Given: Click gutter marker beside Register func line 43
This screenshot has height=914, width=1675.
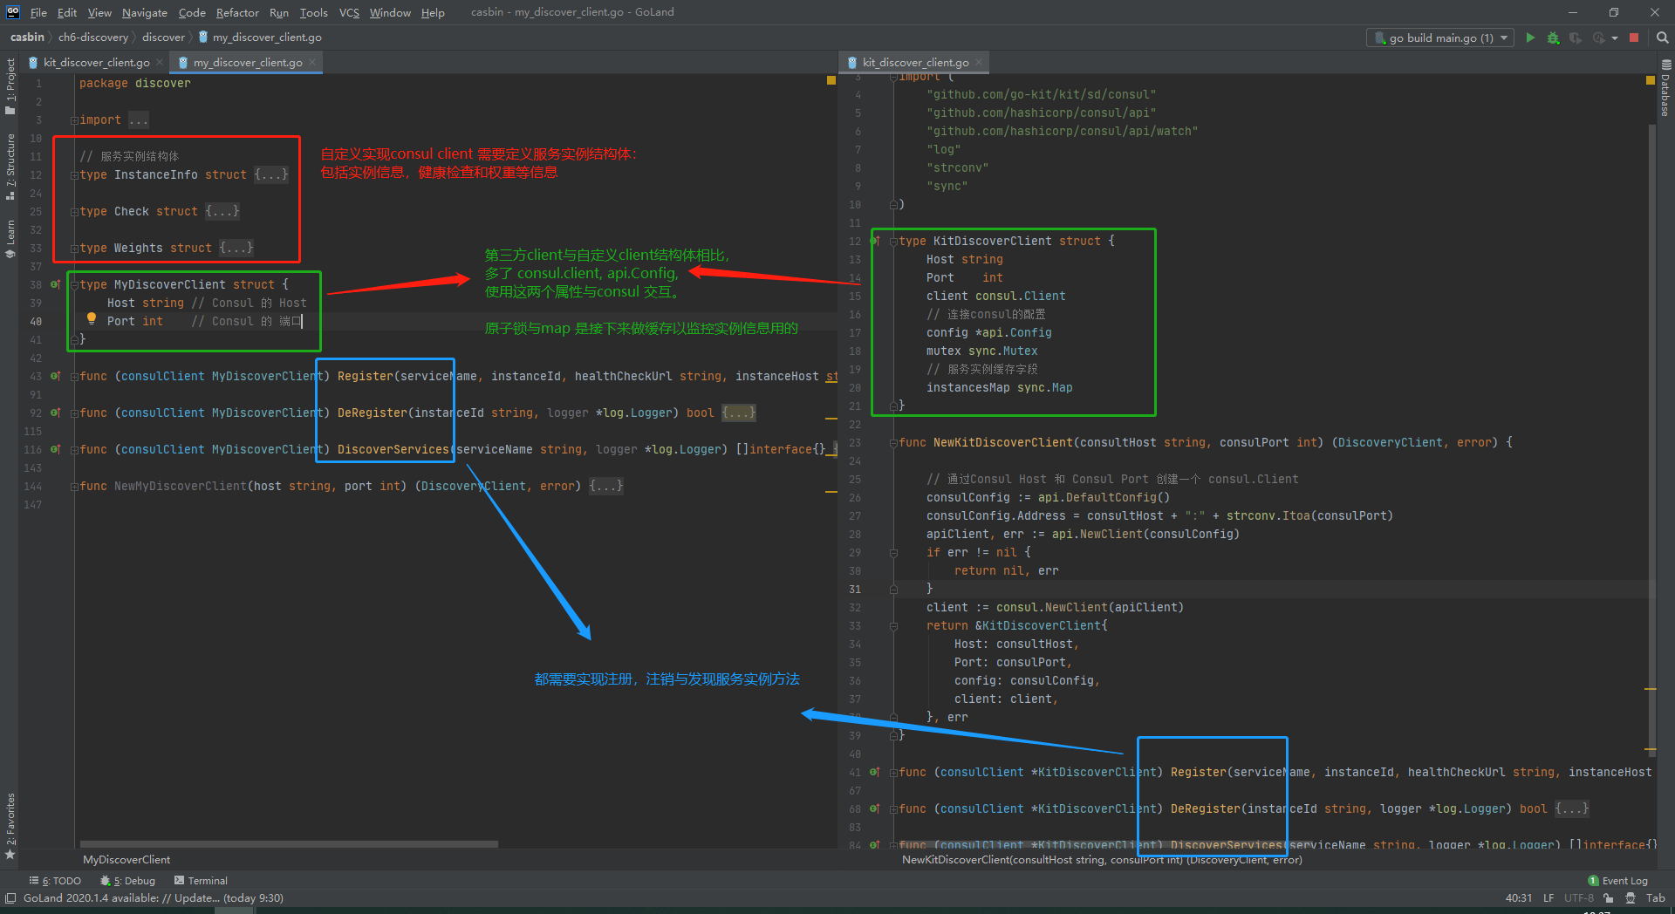Looking at the screenshot, I should click(56, 376).
